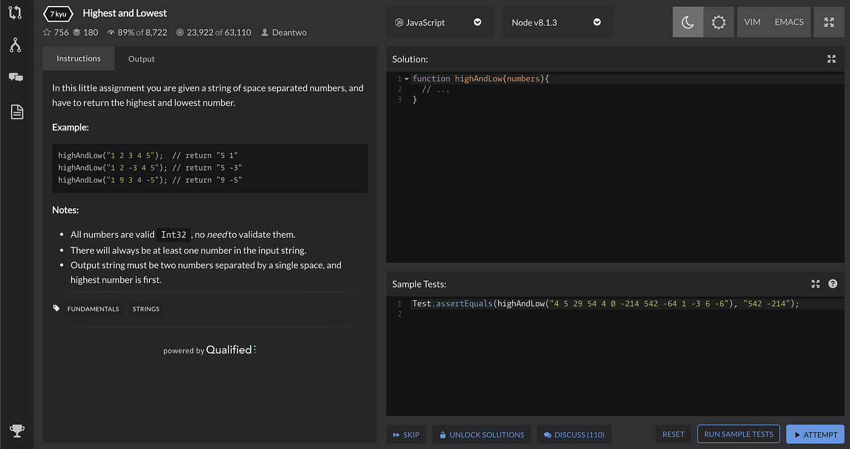Toggle full-screen layout mode icon
Image resolution: width=850 pixels, height=449 pixels.
[829, 22]
